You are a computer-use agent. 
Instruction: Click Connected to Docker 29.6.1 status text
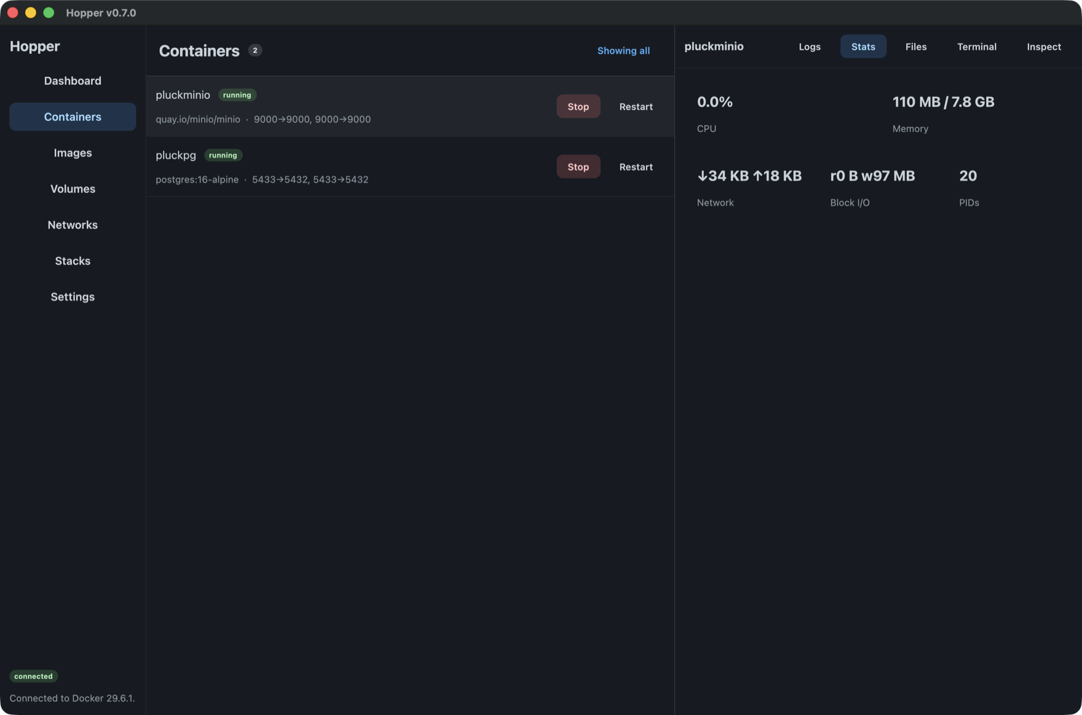click(x=72, y=698)
